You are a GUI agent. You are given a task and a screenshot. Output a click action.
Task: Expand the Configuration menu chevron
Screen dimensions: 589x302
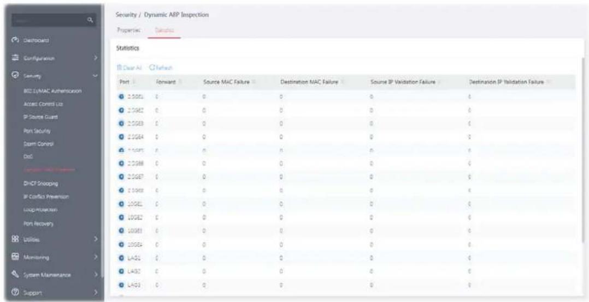coord(96,58)
